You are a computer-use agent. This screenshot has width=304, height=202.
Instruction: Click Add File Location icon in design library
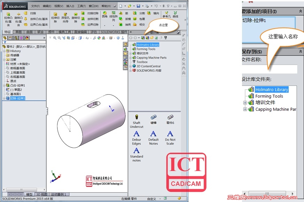click(x=147, y=38)
